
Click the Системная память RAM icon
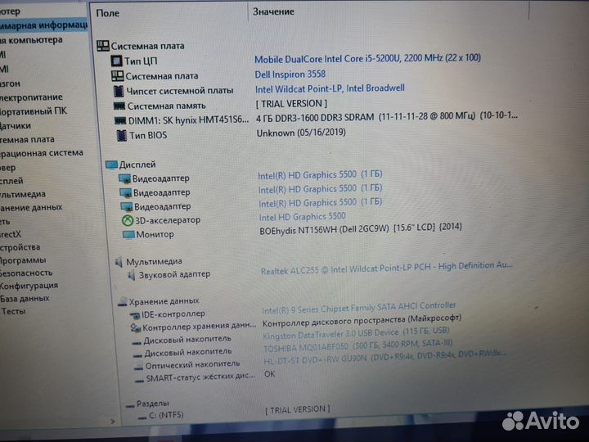tap(119, 106)
